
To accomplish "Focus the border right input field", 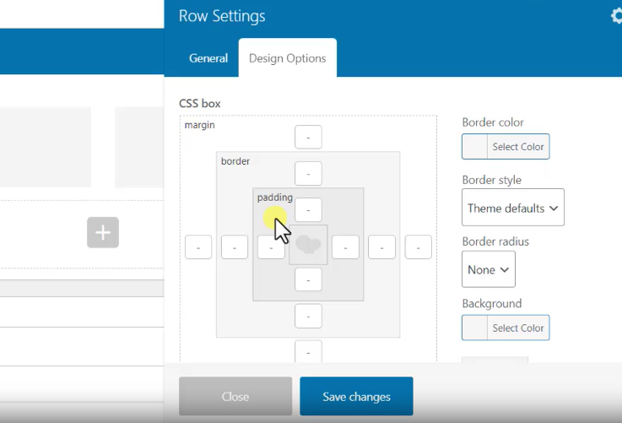I will 381,247.
